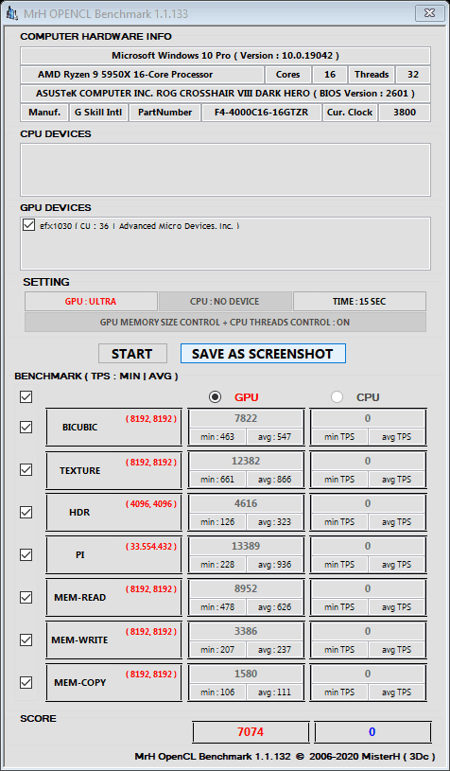Click SAVE AS SCREENSHOT button
This screenshot has height=771, width=450.
pyautogui.click(x=263, y=354)
